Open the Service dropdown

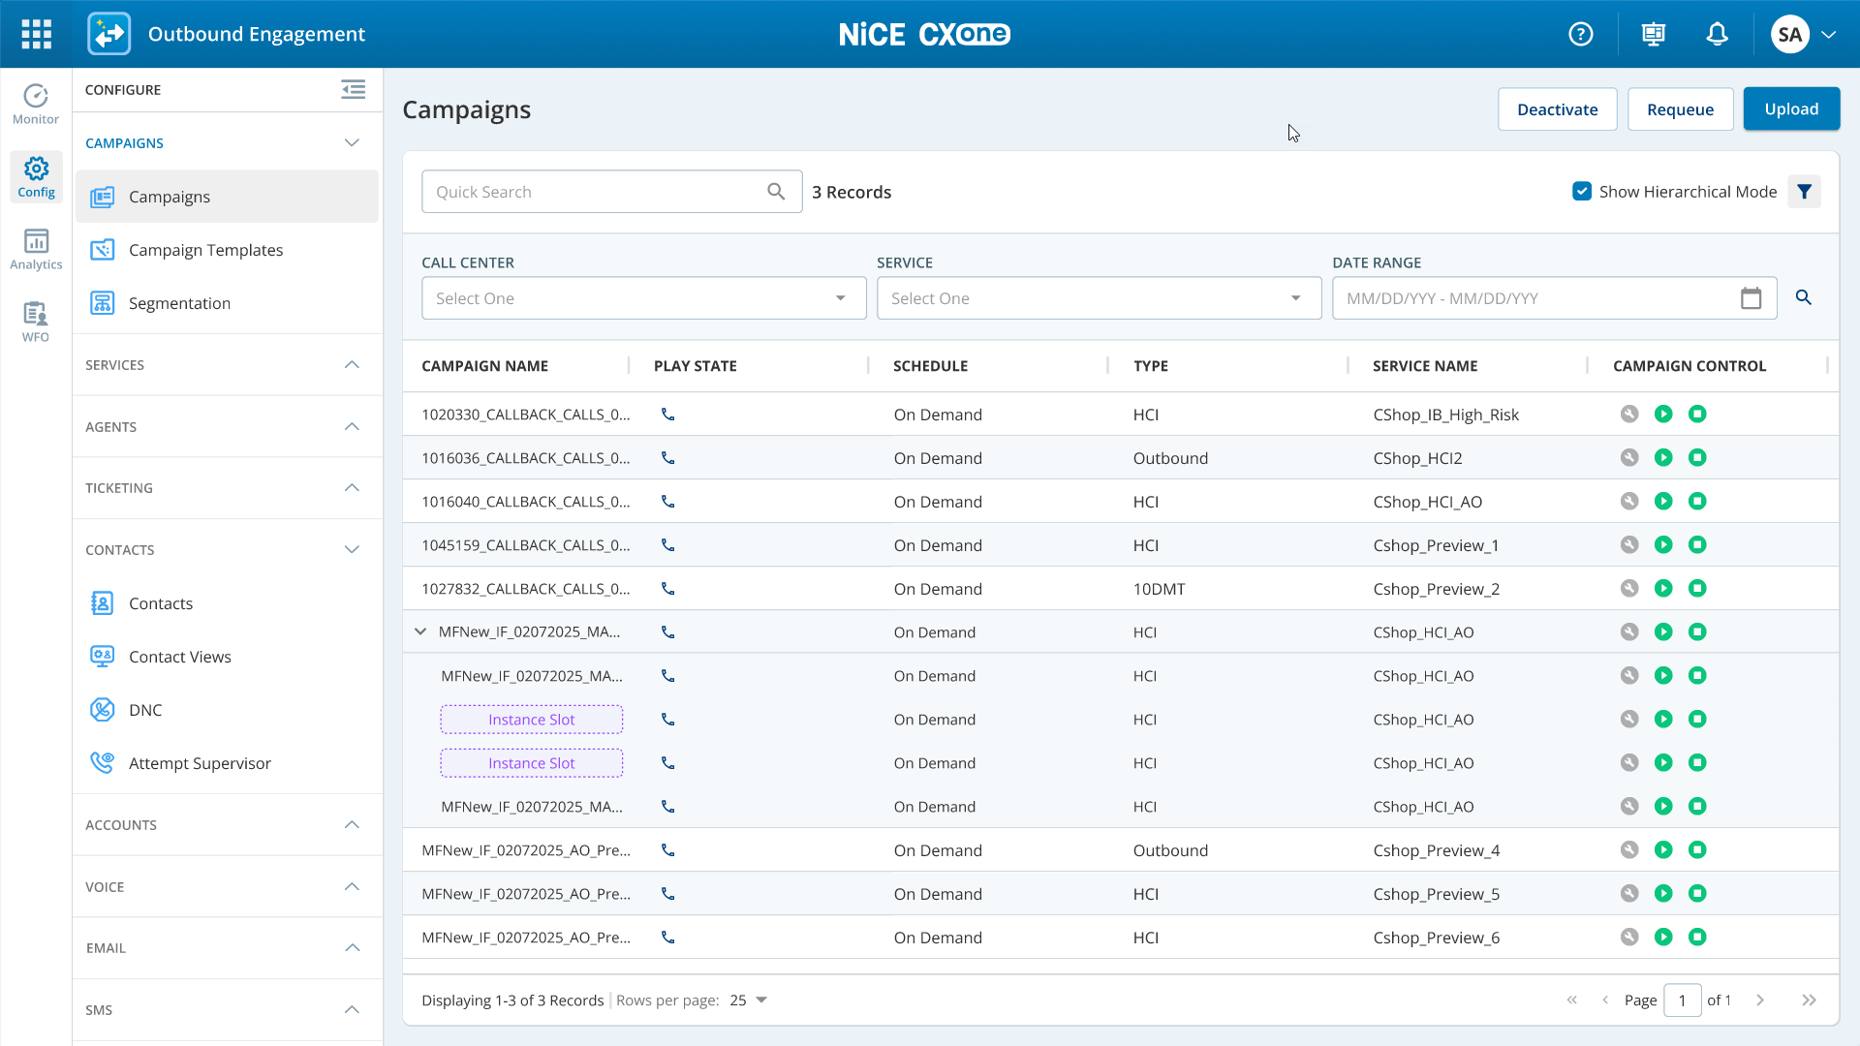pos(1099,298)
